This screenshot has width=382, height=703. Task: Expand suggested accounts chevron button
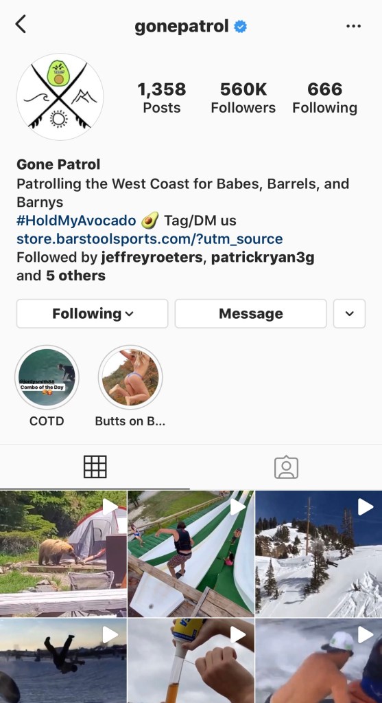(x=349, y=313)
